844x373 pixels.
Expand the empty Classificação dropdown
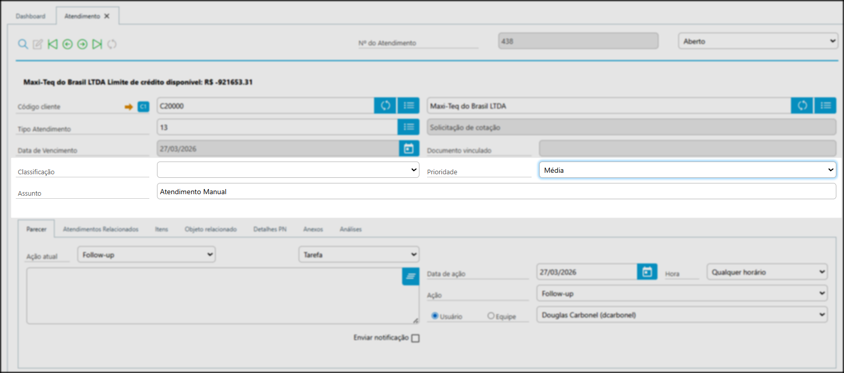[288, 170]
